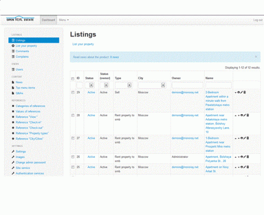Screen dimensions: 264x215
Task: Click the trash icon for listing 26
Action: coord(248,157)
